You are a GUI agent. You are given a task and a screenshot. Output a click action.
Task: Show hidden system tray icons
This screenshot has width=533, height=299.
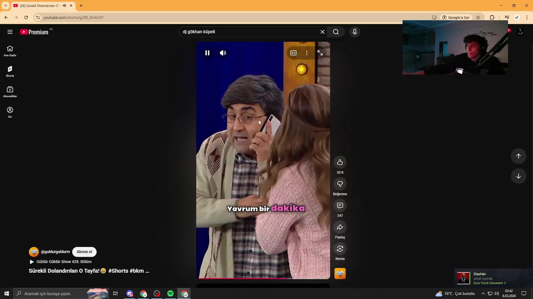click(483, 294)
